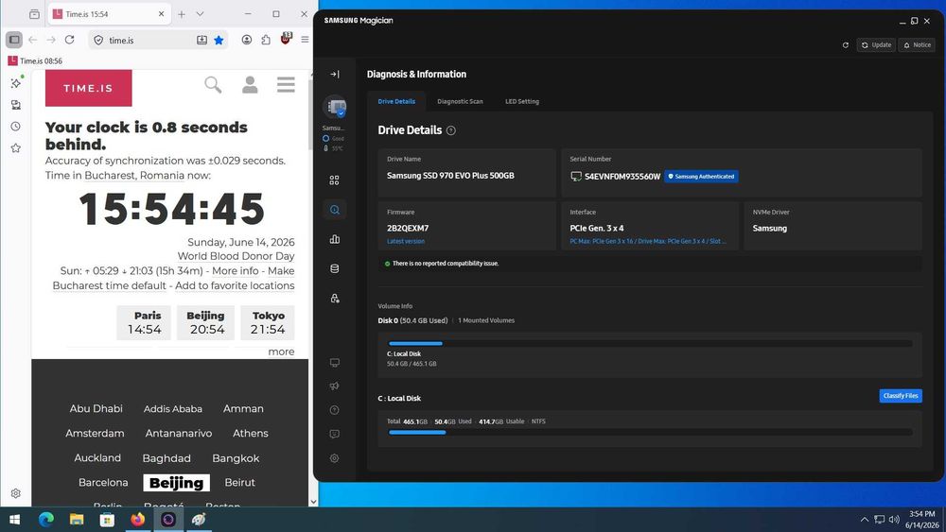Click the refresh icon in Magician header

(x=845, y=45)
